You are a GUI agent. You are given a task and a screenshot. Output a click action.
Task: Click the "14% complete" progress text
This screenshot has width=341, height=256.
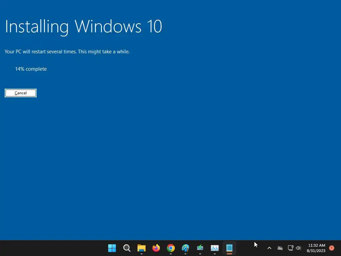31,69
